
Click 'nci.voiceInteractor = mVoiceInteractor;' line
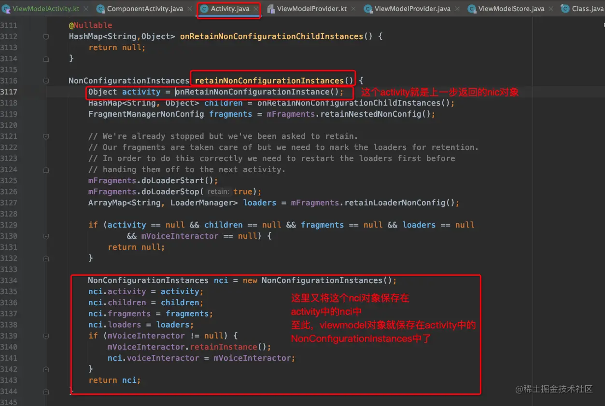pyautogui.click(x=201, y=358)
